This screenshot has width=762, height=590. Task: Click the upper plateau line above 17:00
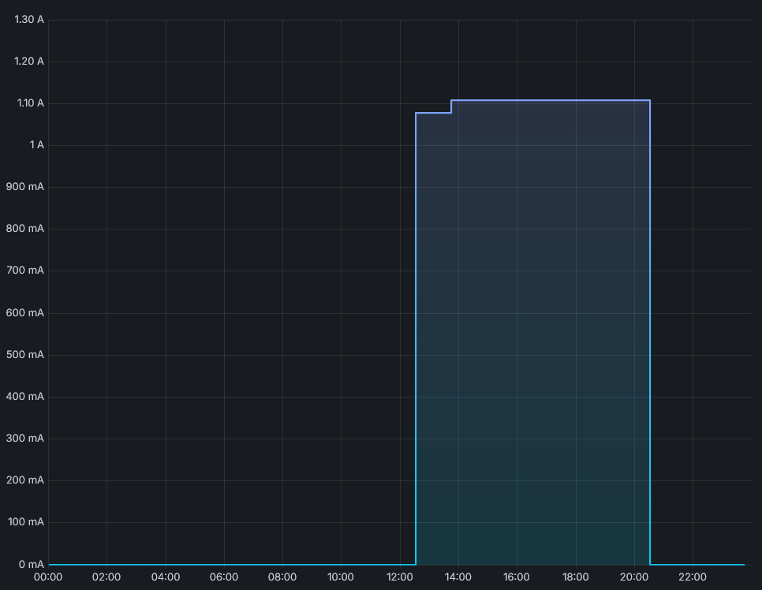coord(546,100)
